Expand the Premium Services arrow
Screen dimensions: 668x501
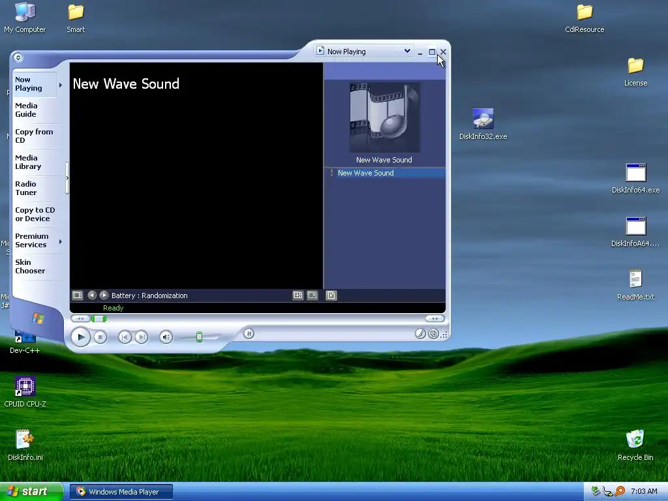click(61, 241)
